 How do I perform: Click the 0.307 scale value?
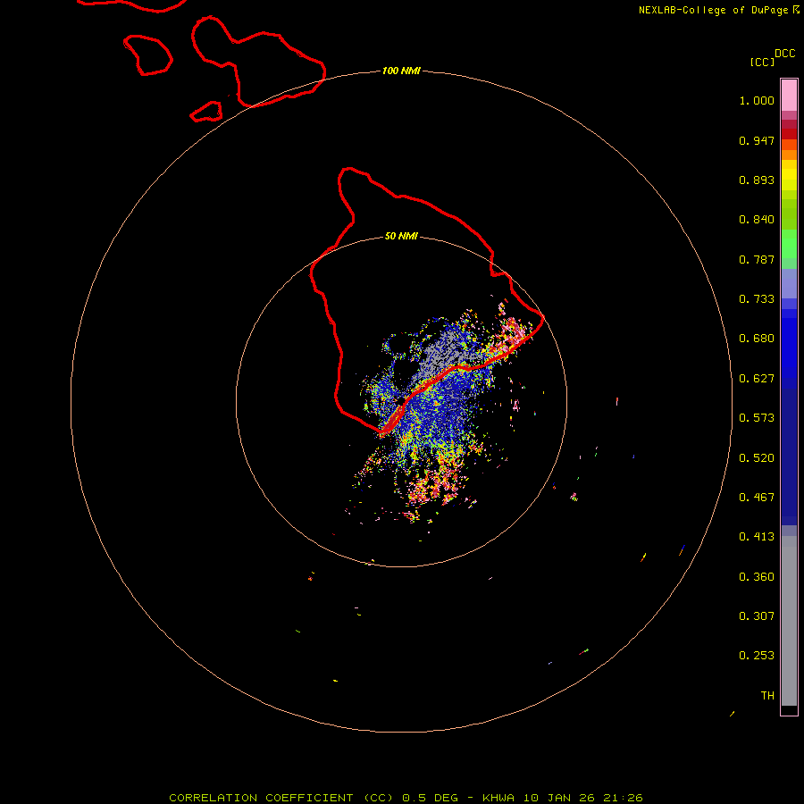(757, 616)
